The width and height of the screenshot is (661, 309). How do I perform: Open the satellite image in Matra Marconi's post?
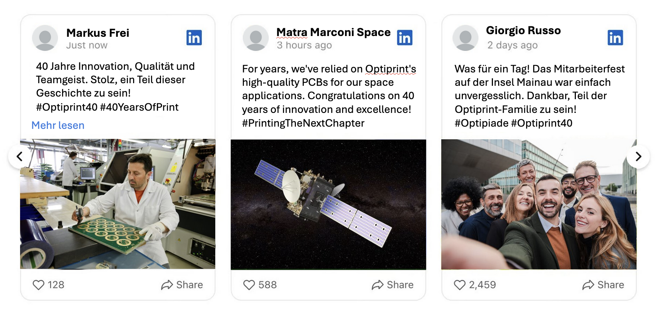329,205
